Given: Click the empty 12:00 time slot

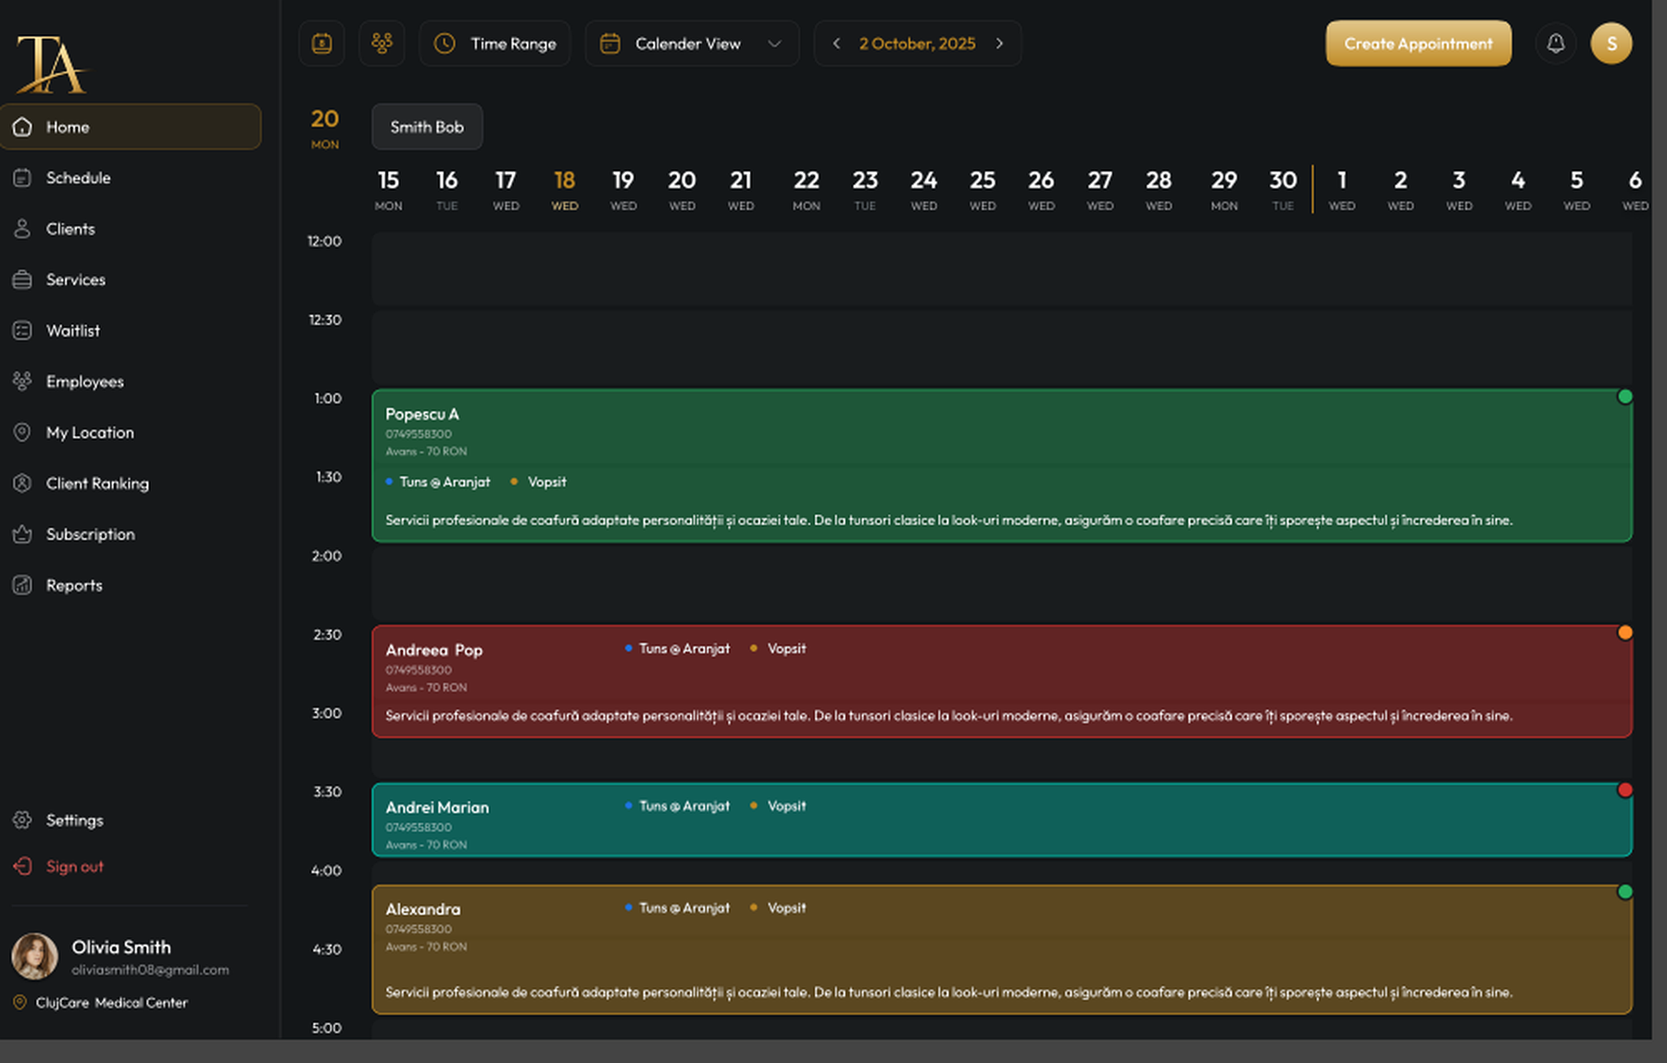Looking at the screenshot, I should (1002, 269).
